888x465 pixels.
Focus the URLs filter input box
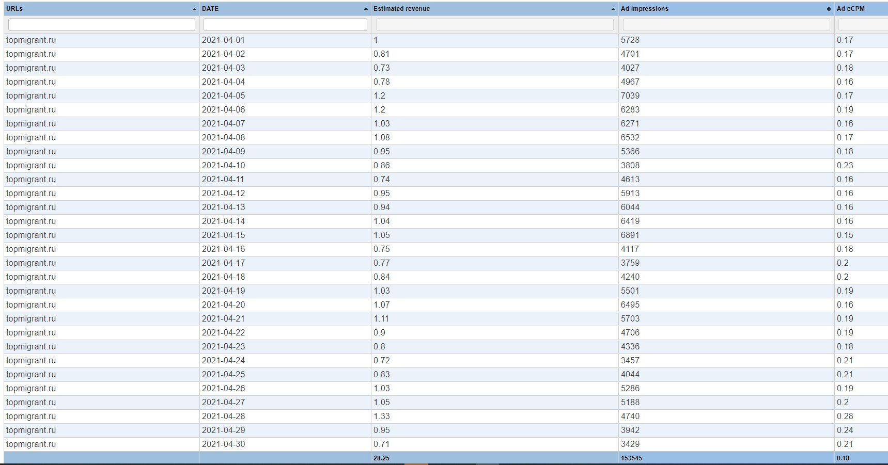[x=102, y=24]
